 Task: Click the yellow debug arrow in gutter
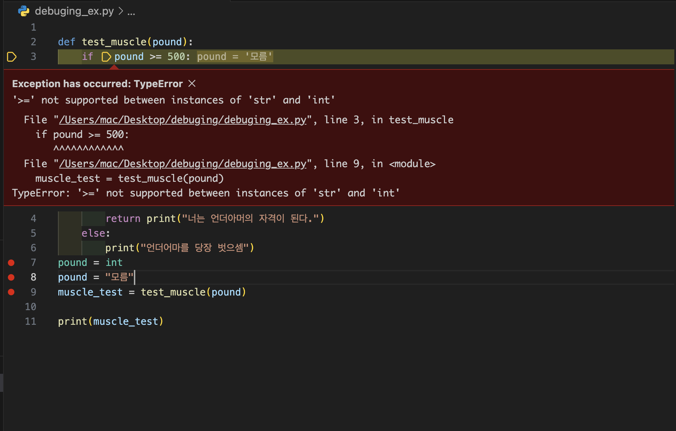tap(12, 57)
